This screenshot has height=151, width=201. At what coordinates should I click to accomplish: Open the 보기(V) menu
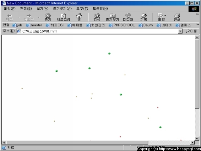[42, 9]
